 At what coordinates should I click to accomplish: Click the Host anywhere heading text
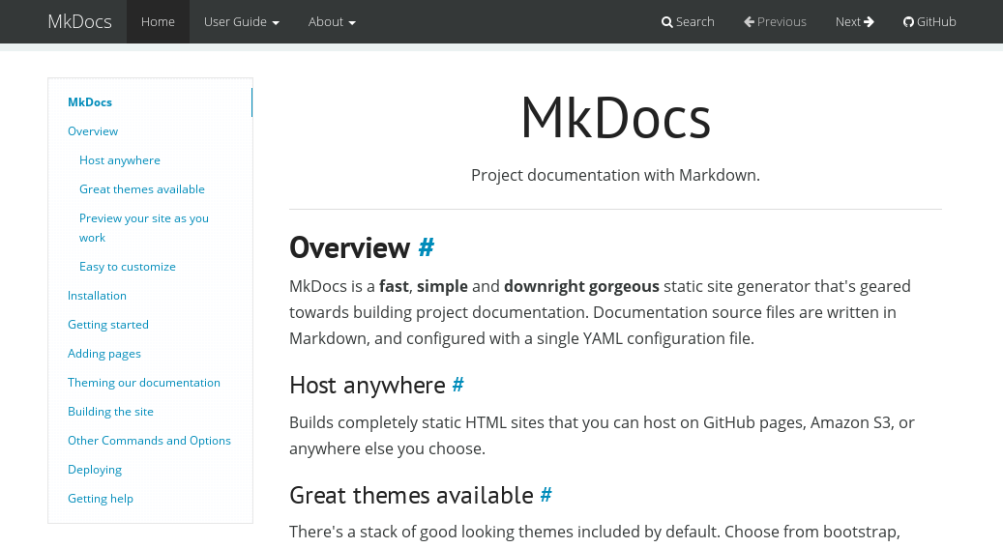(368, 385)
